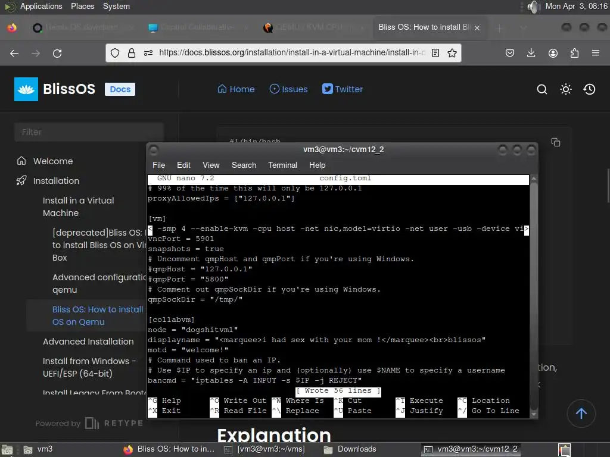Click the 'vncPort = 5901' line
610x457 pixels.
point(181,239)
